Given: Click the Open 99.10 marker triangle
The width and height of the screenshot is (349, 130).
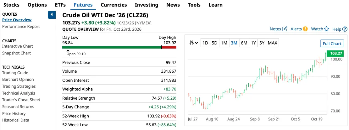Looking at the screenshot, I should (68, 50).
